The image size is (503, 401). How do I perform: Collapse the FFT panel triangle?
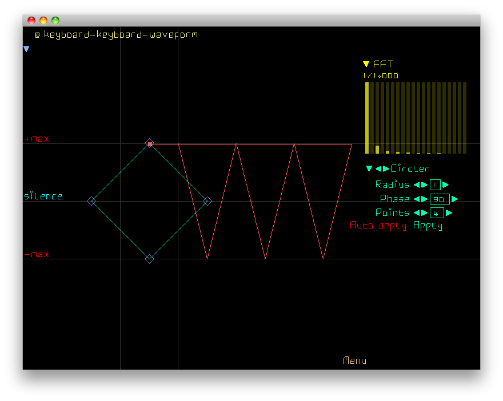pos(366,64)
